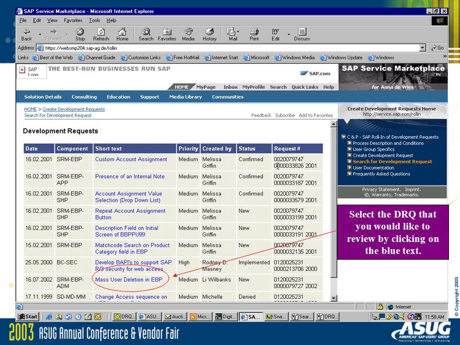460x345 pixels.
Task: Open Process Description and Conditions item
Action: pyautogui.click(x=388, y=143)
